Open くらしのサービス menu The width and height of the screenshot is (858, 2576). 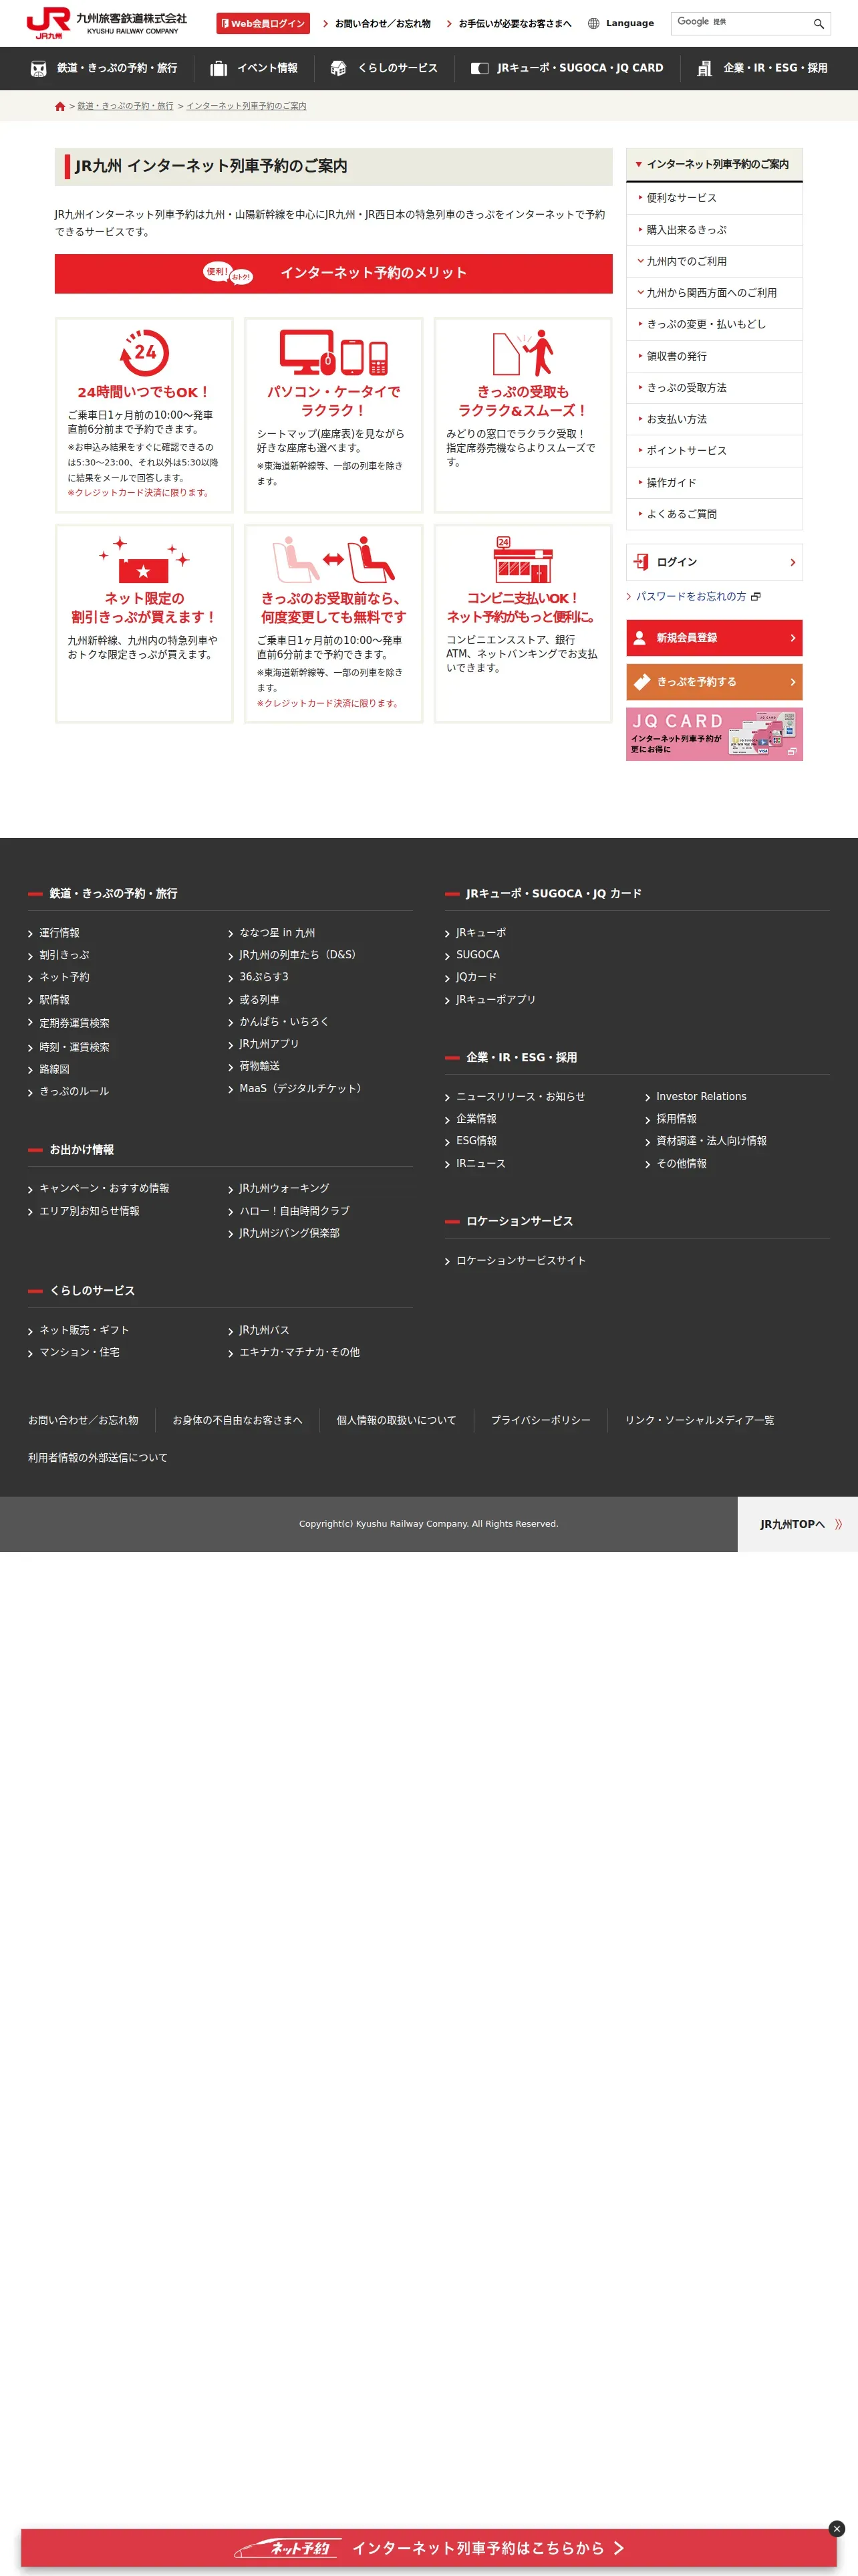point(384,68)
